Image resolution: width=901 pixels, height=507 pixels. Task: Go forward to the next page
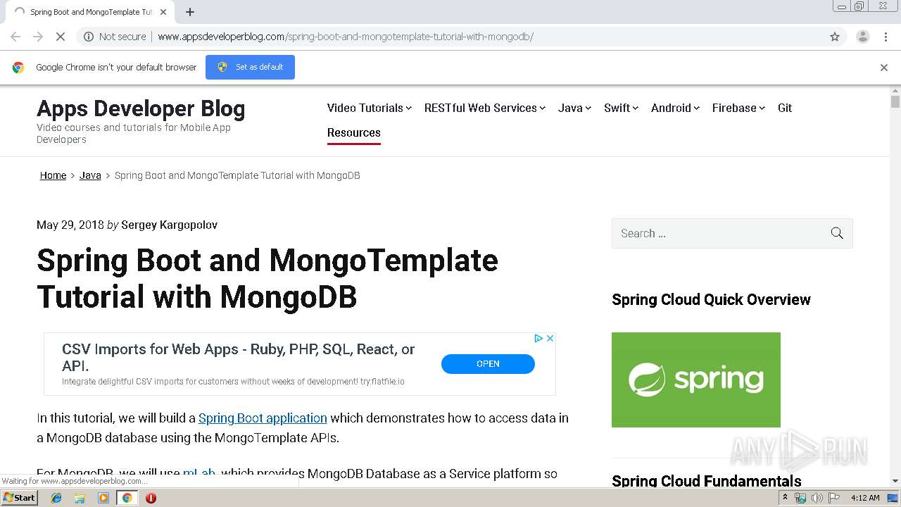tap(38, 37)
